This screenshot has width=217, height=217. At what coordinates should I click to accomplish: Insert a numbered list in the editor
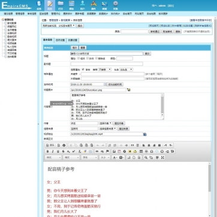110,145
